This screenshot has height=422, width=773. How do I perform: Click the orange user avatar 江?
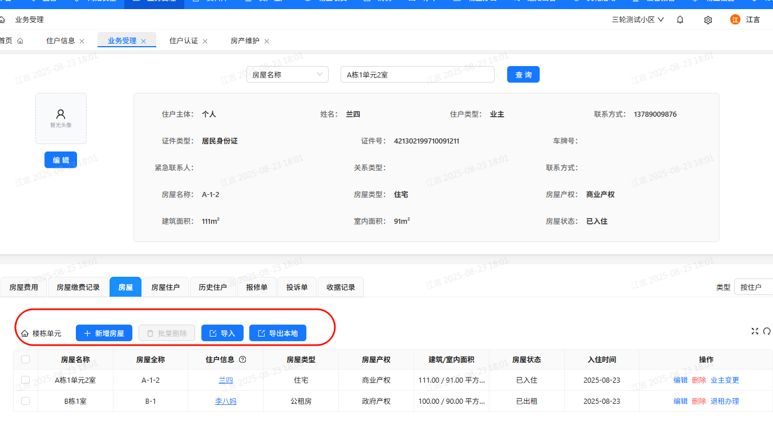735,20
